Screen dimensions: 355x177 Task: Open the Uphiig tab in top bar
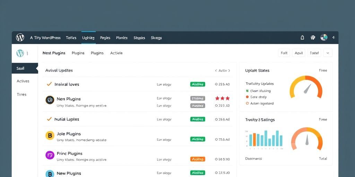88,38
